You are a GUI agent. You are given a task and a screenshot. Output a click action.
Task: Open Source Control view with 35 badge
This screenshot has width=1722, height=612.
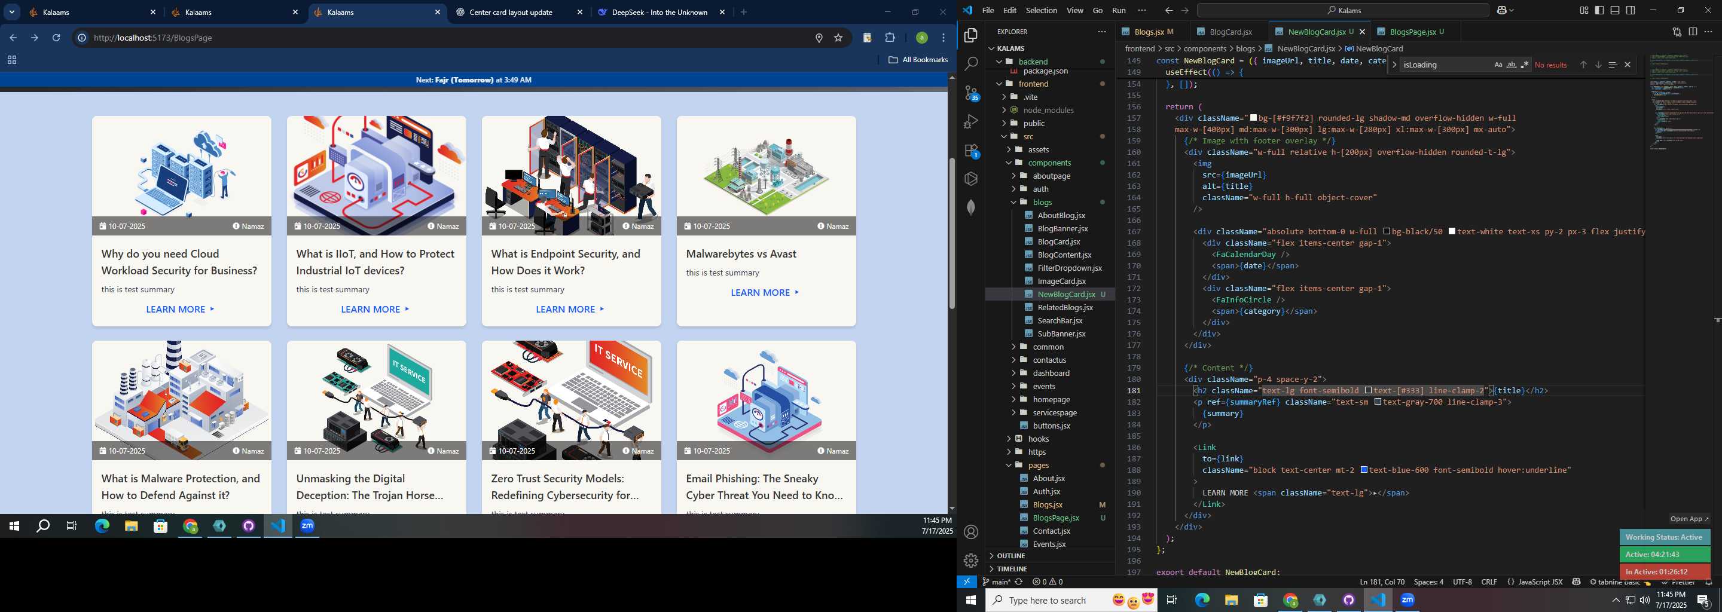(x=971, y=93)
